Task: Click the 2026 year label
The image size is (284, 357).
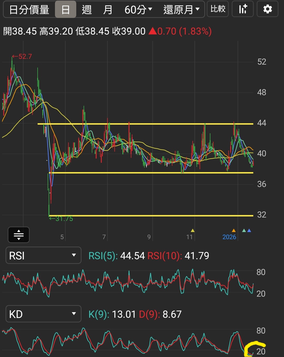Action: tap(229, 237)
